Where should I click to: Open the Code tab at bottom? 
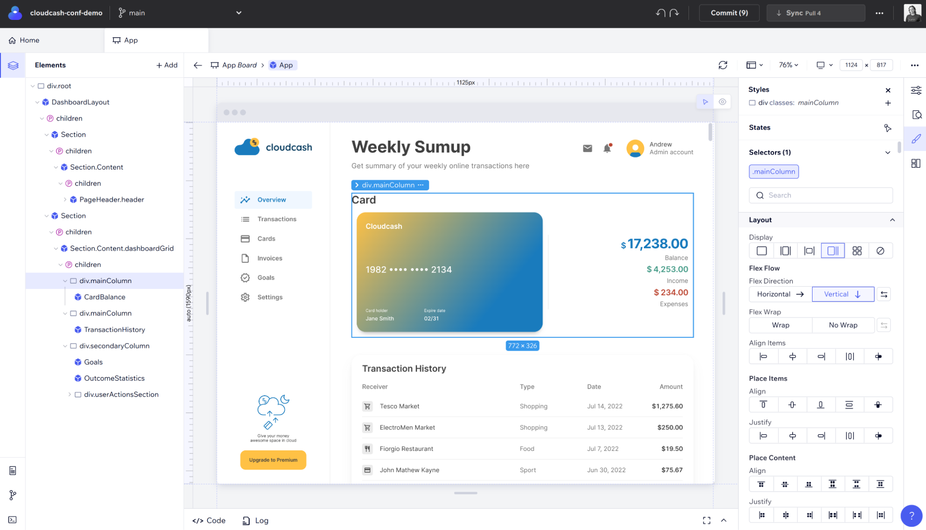click(x=209, y=520)
